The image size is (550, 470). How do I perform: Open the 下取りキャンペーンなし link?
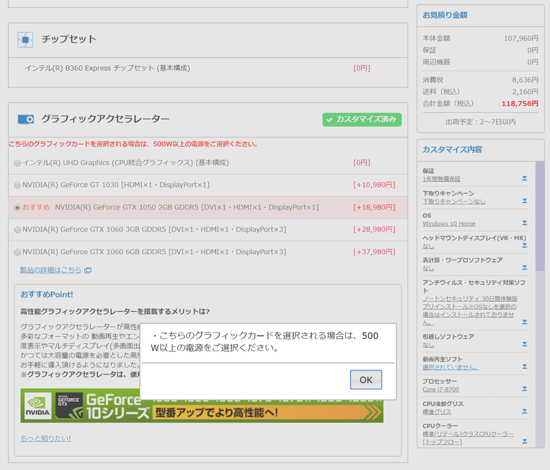pos(454,201)
